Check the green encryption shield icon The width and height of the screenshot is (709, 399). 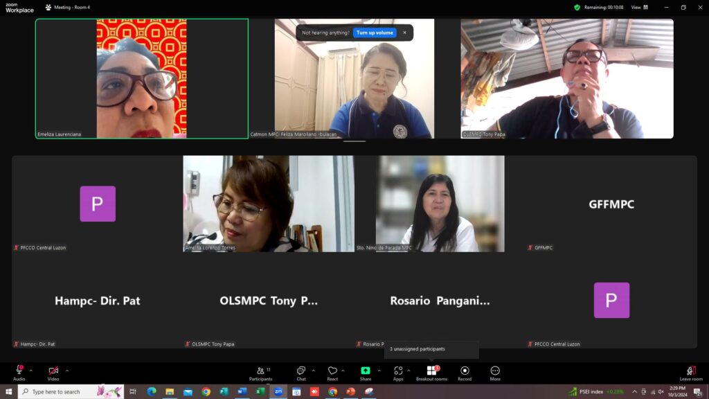pos(577,7)
